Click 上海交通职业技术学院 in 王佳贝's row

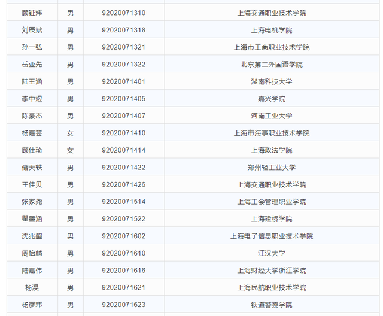coord(272,184)
